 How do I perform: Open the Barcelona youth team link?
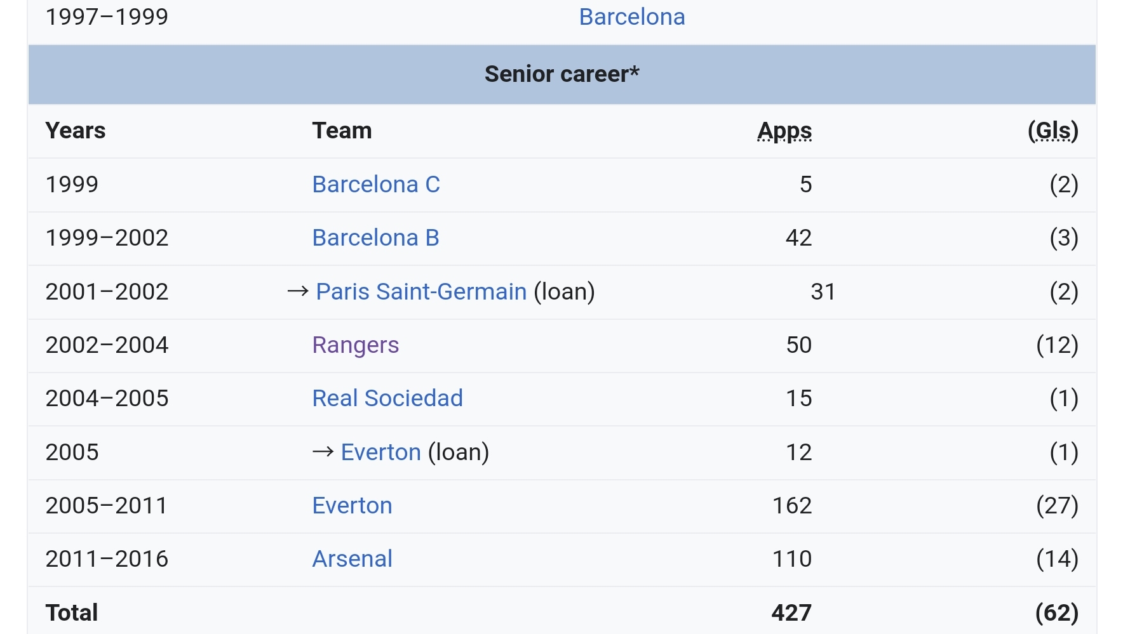[631, 17]
